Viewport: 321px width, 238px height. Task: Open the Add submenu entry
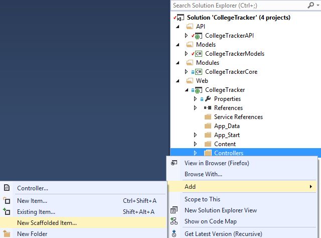coord(242,187)
